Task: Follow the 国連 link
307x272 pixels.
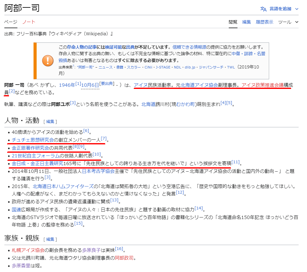Action: click(x=16, y=210)
